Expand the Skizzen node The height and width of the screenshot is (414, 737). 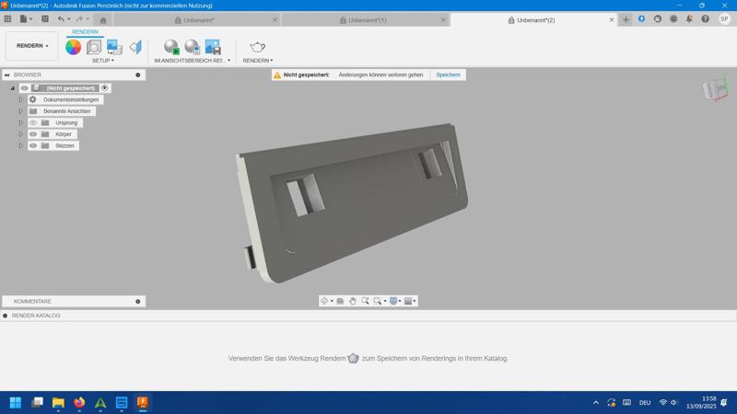(20, 145)
